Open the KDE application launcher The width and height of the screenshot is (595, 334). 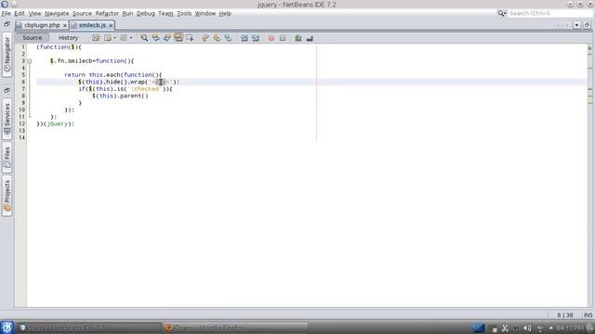(x=7, y=328)
